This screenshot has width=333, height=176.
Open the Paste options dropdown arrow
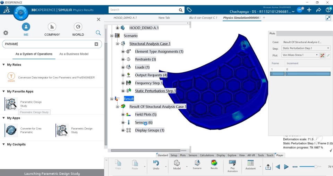pyautogui.click(x=145, y=166)
